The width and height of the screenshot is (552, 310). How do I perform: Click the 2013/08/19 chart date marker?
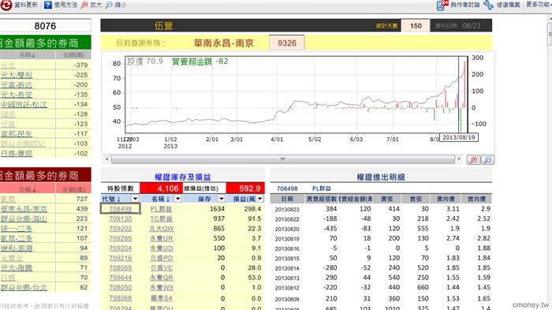coord(459,137)
